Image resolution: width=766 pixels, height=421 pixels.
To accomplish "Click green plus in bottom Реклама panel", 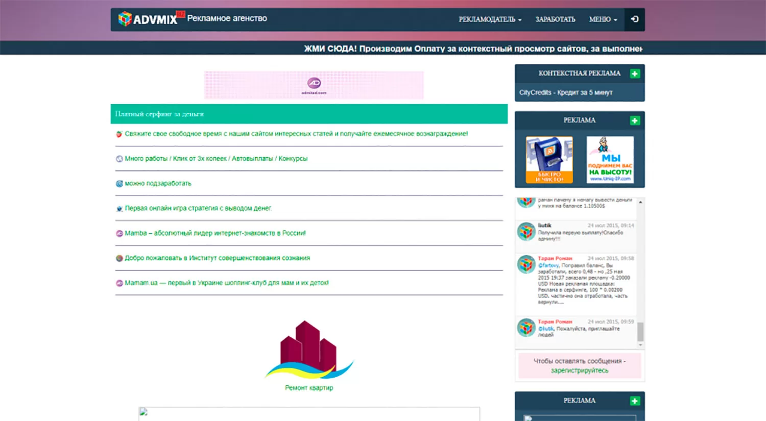I will click(x=635, y=401).
